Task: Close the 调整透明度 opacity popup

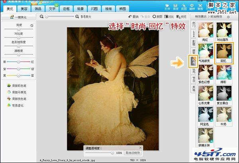Action: click(140, 148)
